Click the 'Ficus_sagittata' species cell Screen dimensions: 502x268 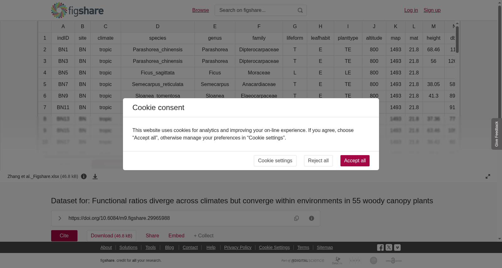coord(158,73)
